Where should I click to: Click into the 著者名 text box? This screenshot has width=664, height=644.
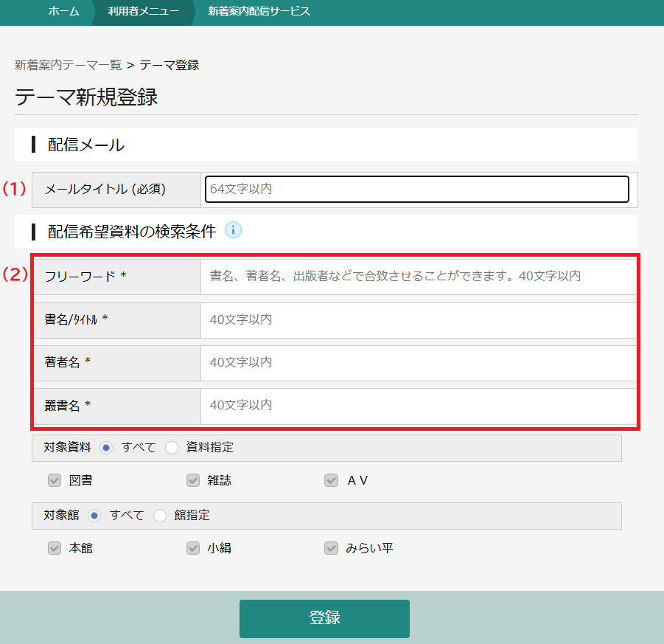418,362
